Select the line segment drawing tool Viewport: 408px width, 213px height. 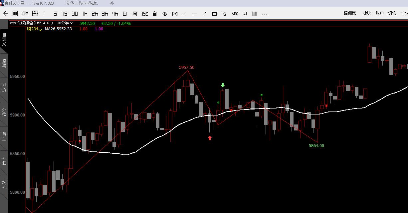tap(205, 14)
